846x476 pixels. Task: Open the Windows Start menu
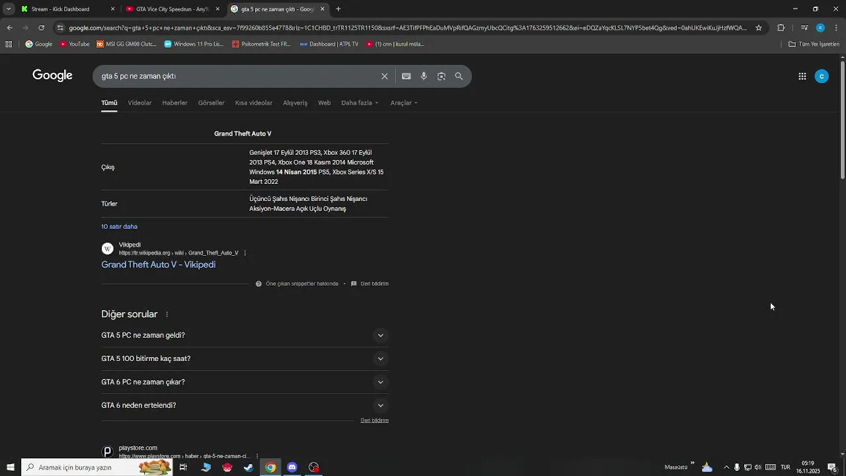tap(10, 467)
